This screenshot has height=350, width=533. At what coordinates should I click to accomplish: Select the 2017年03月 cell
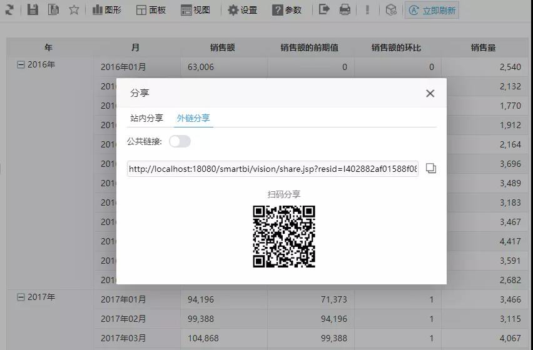tap(138, 338)
